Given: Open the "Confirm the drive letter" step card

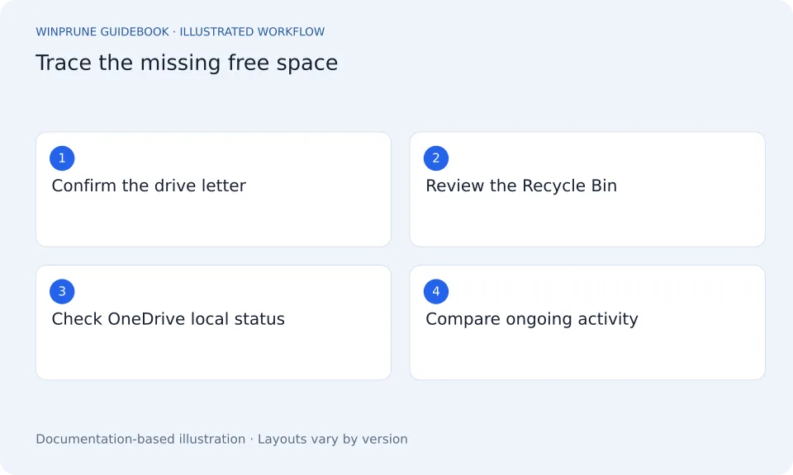Looking at the screenshot, I should point(213,190).
